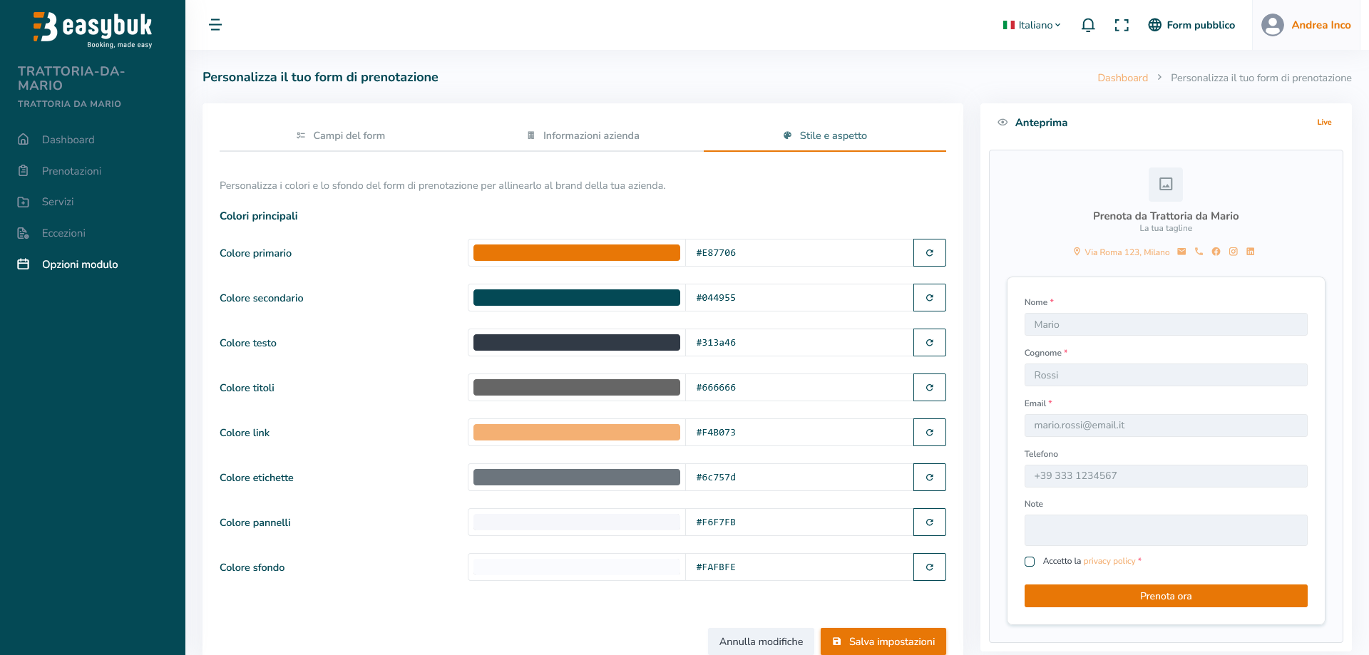Select the Stile e aspetto tab

pos(825,135)
